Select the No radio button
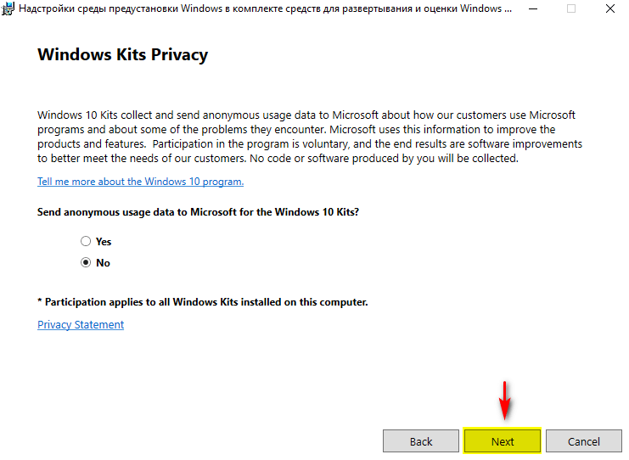629x460 pixels. pyautogui.click(x=86, y=263)
